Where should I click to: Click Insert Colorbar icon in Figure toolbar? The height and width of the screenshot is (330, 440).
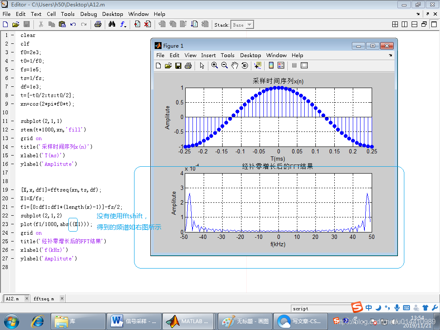pos(271,65)
